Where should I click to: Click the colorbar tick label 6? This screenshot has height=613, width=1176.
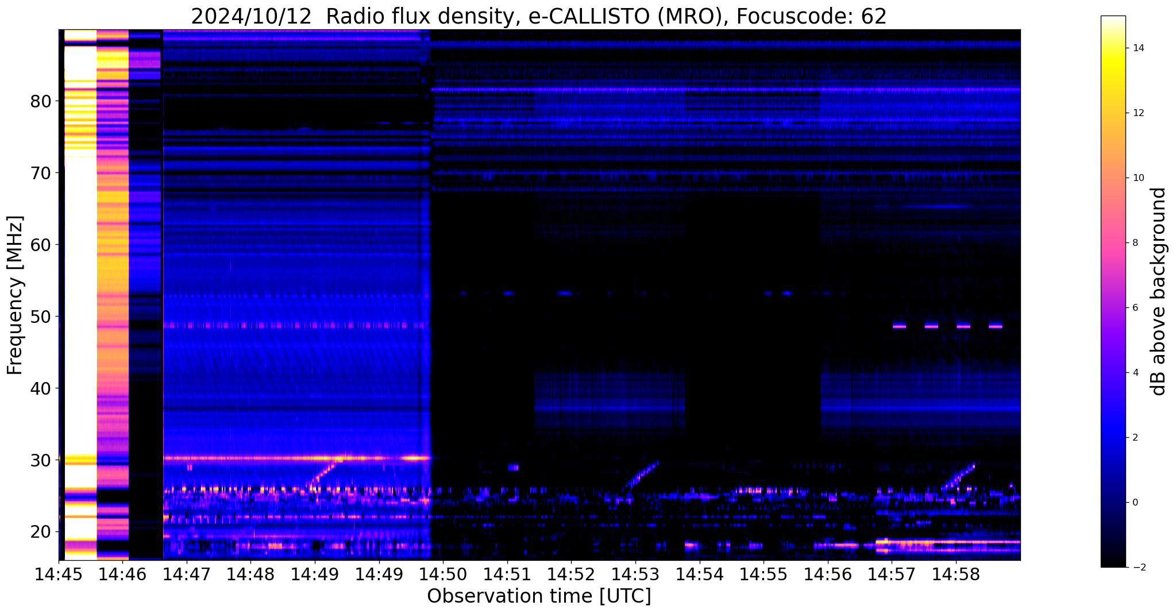pos(1135,308)
